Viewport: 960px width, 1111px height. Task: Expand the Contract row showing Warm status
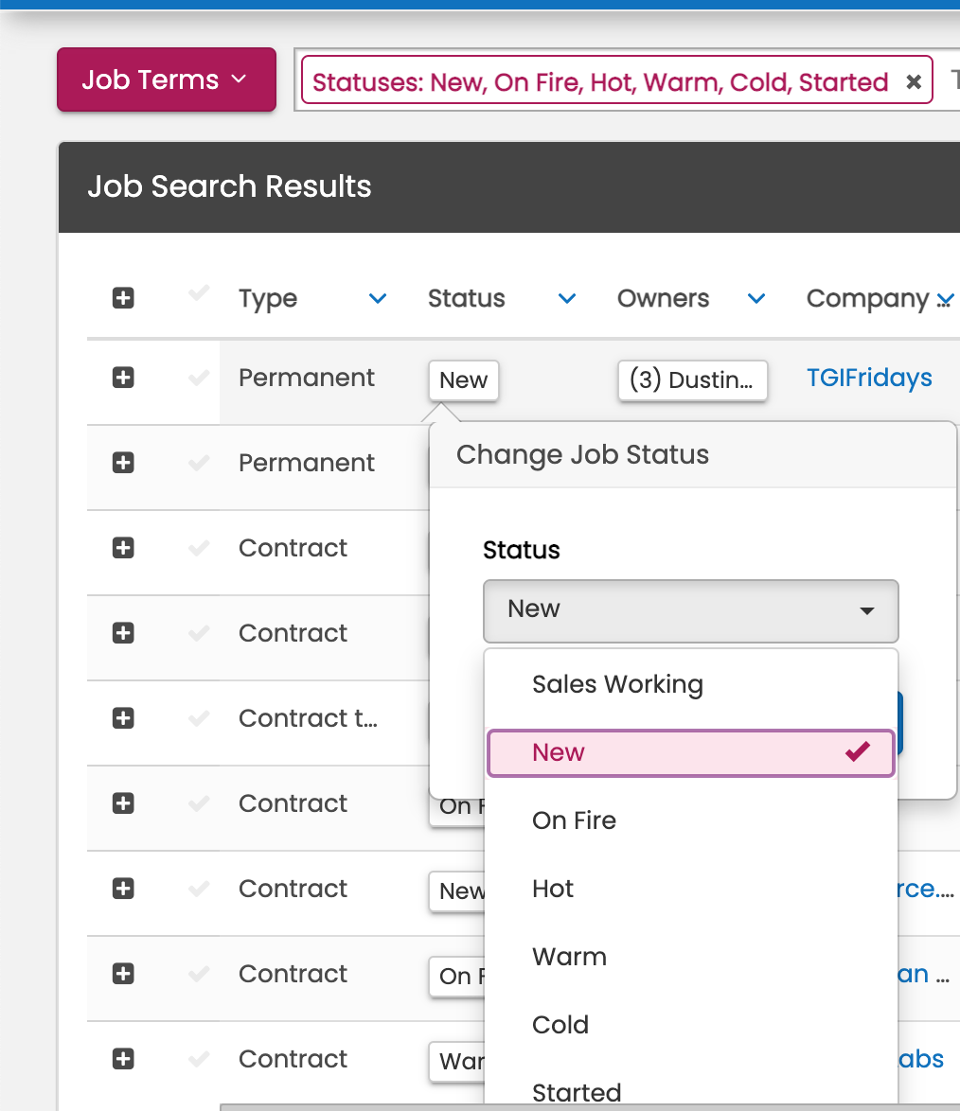coord(122,1059)
